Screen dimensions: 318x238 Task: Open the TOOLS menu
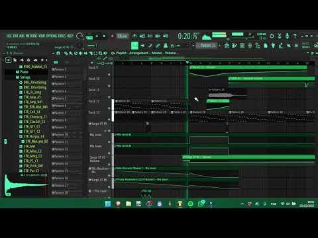click(x=62, y=36)
